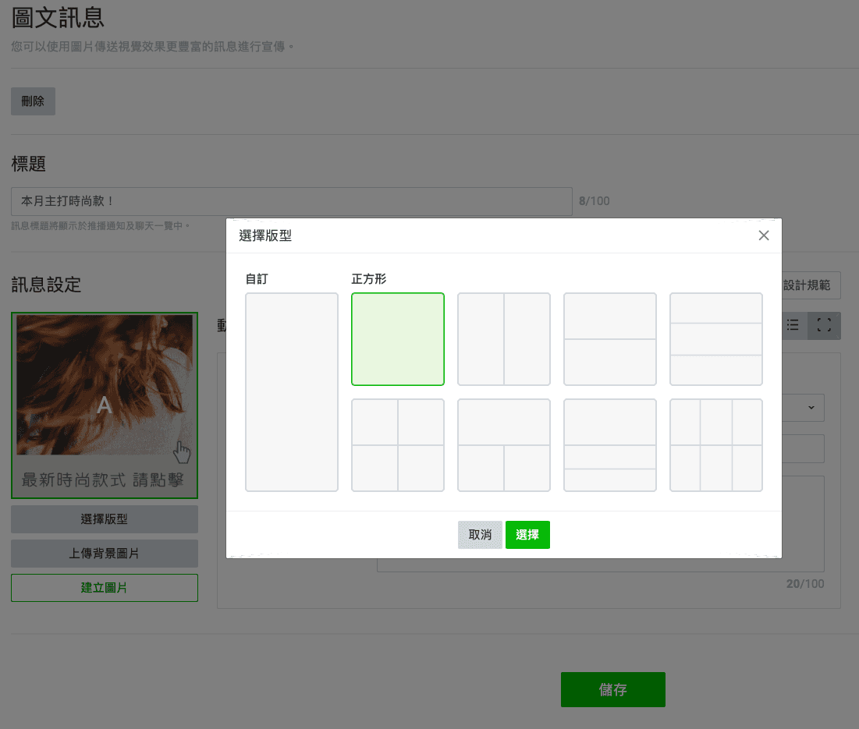The height and width of the screenshot is (729, 859).
Task: Select the six-cell grid layout template
Action: (x=715, y=444)
